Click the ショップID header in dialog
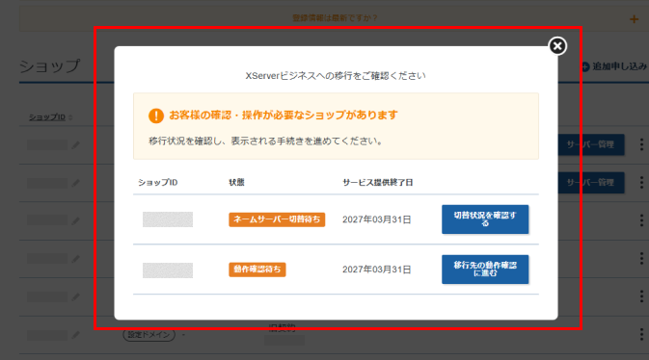This screenshot has height=360, width=649. pyautogui.click(x=158, y=182)
